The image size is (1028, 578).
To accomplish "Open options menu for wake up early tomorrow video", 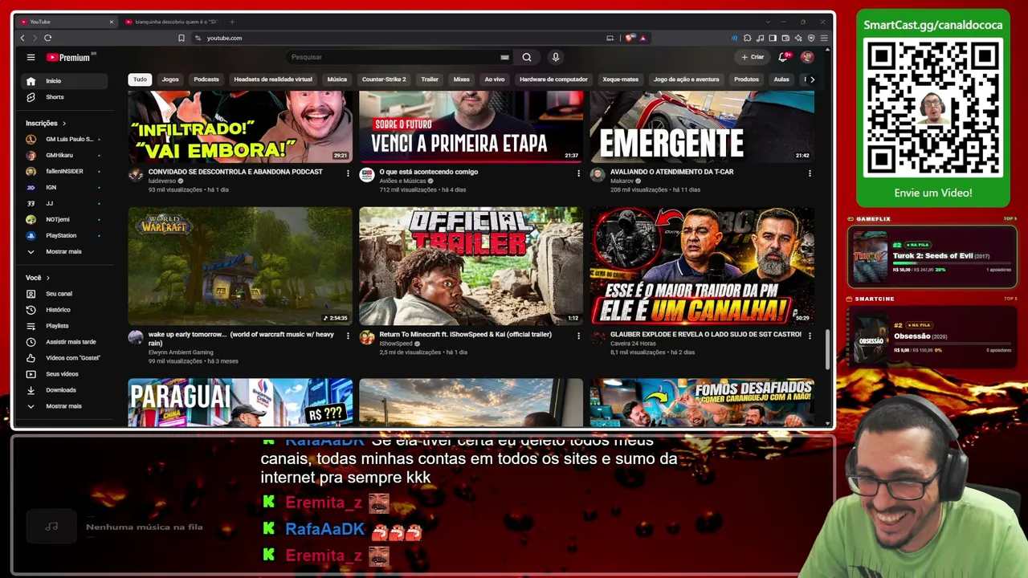I will pos(348,336).
